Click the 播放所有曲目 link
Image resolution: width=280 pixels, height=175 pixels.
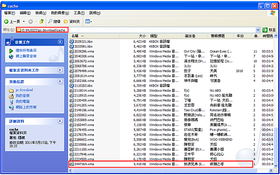(26, 50)
